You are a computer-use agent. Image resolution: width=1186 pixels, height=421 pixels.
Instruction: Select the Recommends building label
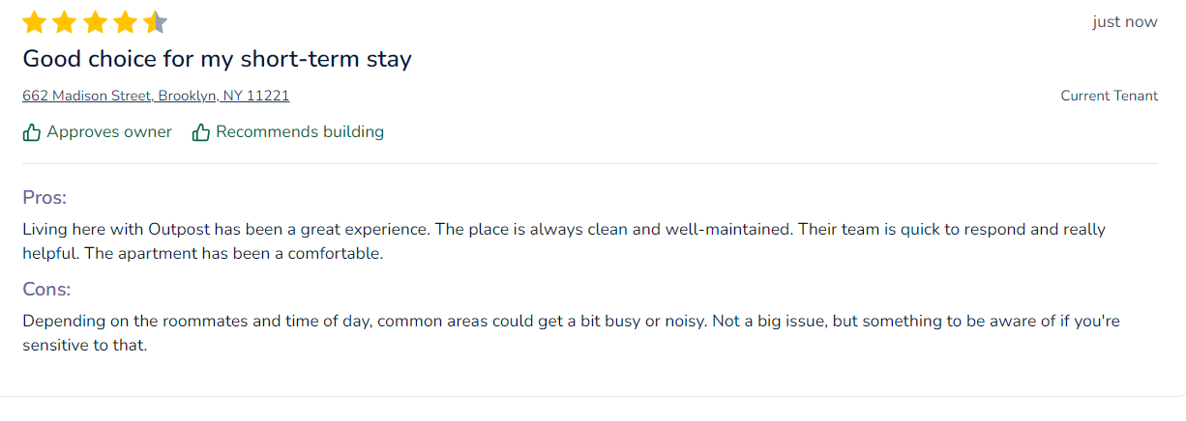pos(300,131)
